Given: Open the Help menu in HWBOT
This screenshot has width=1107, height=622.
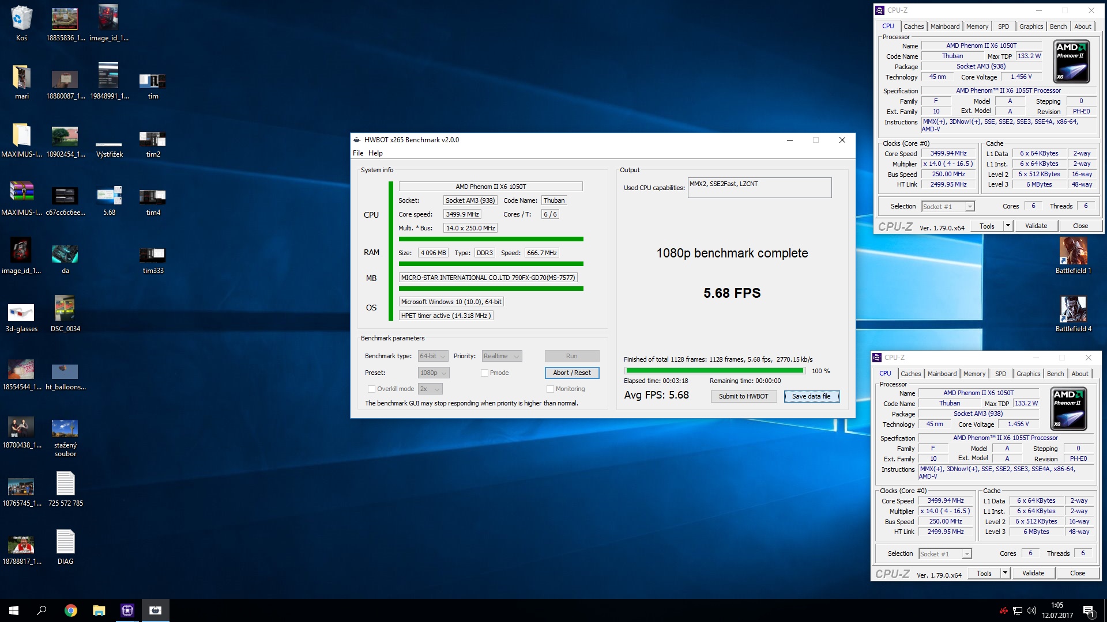Looking at the screenshot, I should point(375,153).
